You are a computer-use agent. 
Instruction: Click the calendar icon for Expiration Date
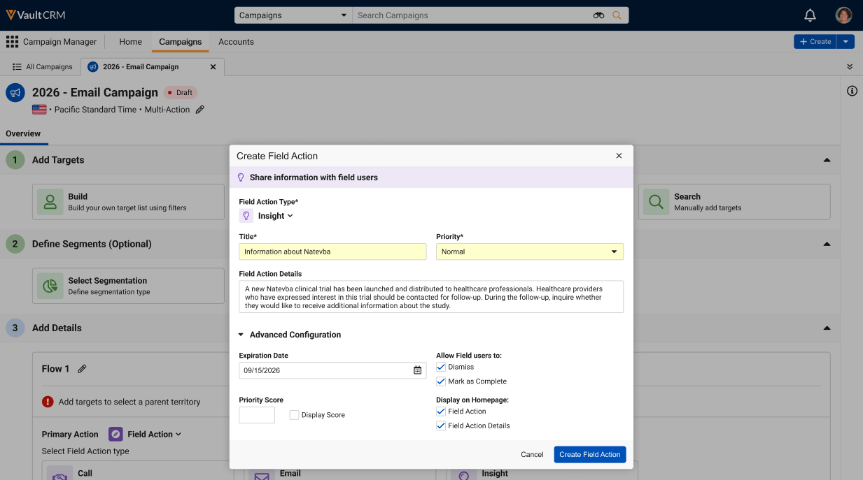(x=417, y=370)
